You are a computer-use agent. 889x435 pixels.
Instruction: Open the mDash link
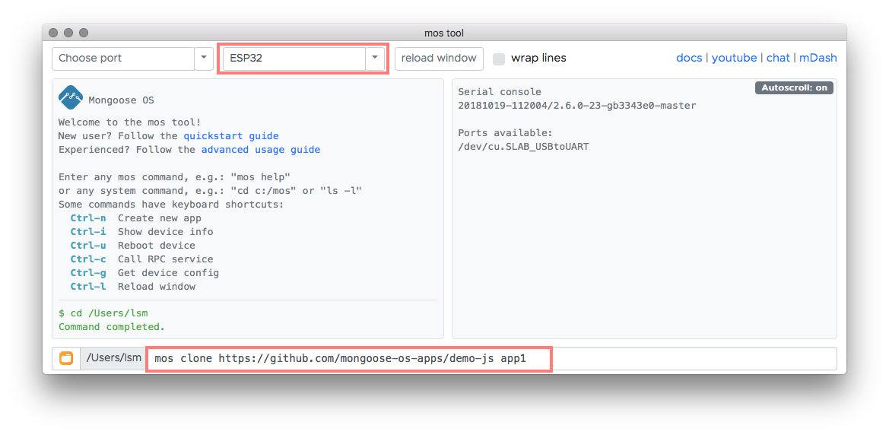pyautogui.click(x=818, y=58)
